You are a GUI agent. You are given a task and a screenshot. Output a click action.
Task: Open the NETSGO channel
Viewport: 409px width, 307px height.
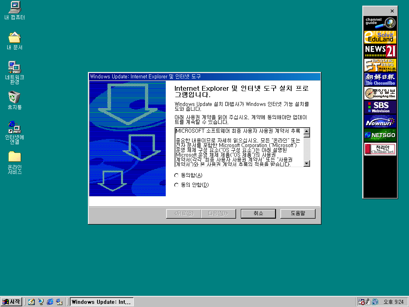[380, 135]
